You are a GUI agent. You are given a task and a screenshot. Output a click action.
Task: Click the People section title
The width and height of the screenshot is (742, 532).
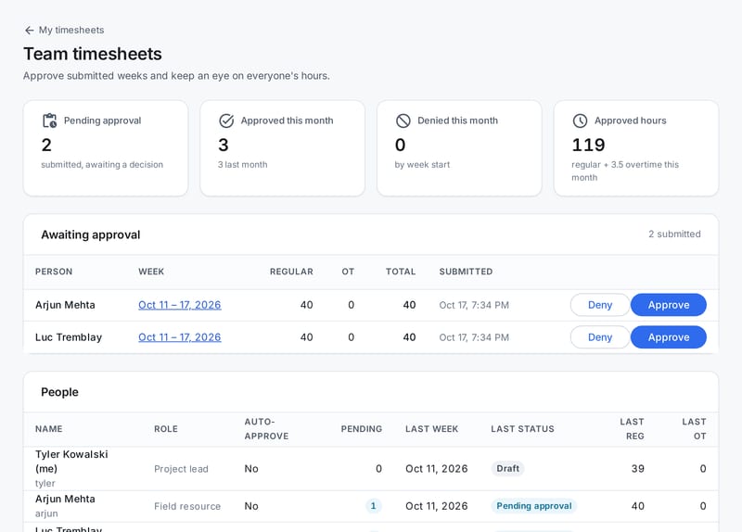59,392
